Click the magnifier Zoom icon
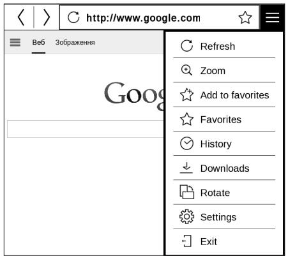 tap(186, 70)
